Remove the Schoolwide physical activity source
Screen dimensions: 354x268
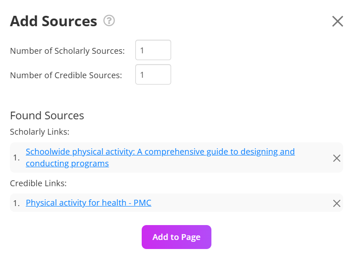pos(337,158)
